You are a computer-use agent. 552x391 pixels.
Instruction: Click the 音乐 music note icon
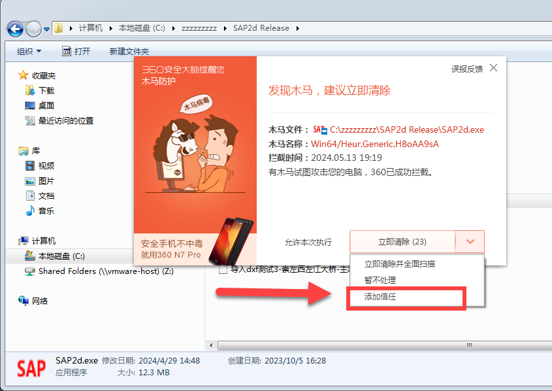click(30, 211)
